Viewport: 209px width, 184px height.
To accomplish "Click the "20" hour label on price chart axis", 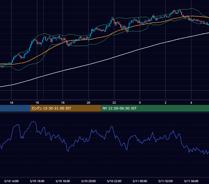I will click(x=89, y=103).
